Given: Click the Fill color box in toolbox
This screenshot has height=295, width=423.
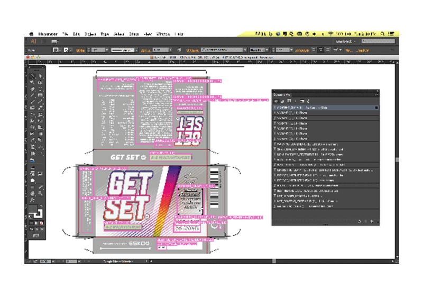Looking at the screenshot, I should click(33, 208).
